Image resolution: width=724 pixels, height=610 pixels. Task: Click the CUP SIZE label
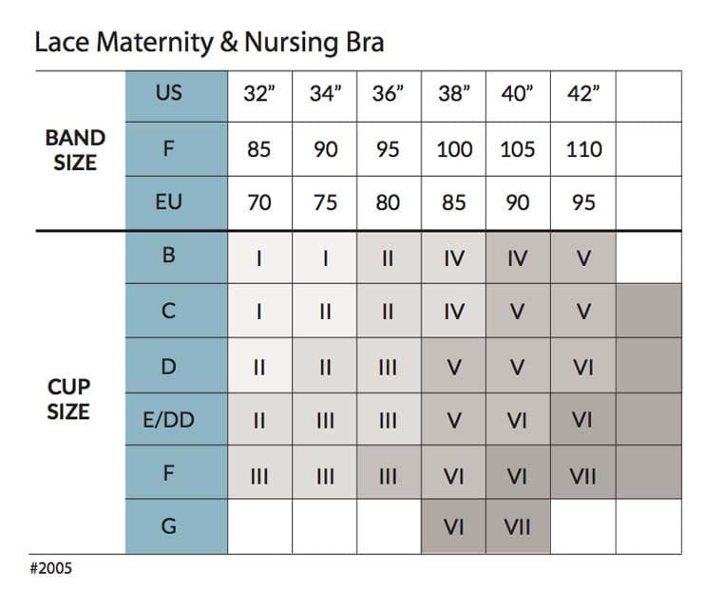tap(68, 400)
